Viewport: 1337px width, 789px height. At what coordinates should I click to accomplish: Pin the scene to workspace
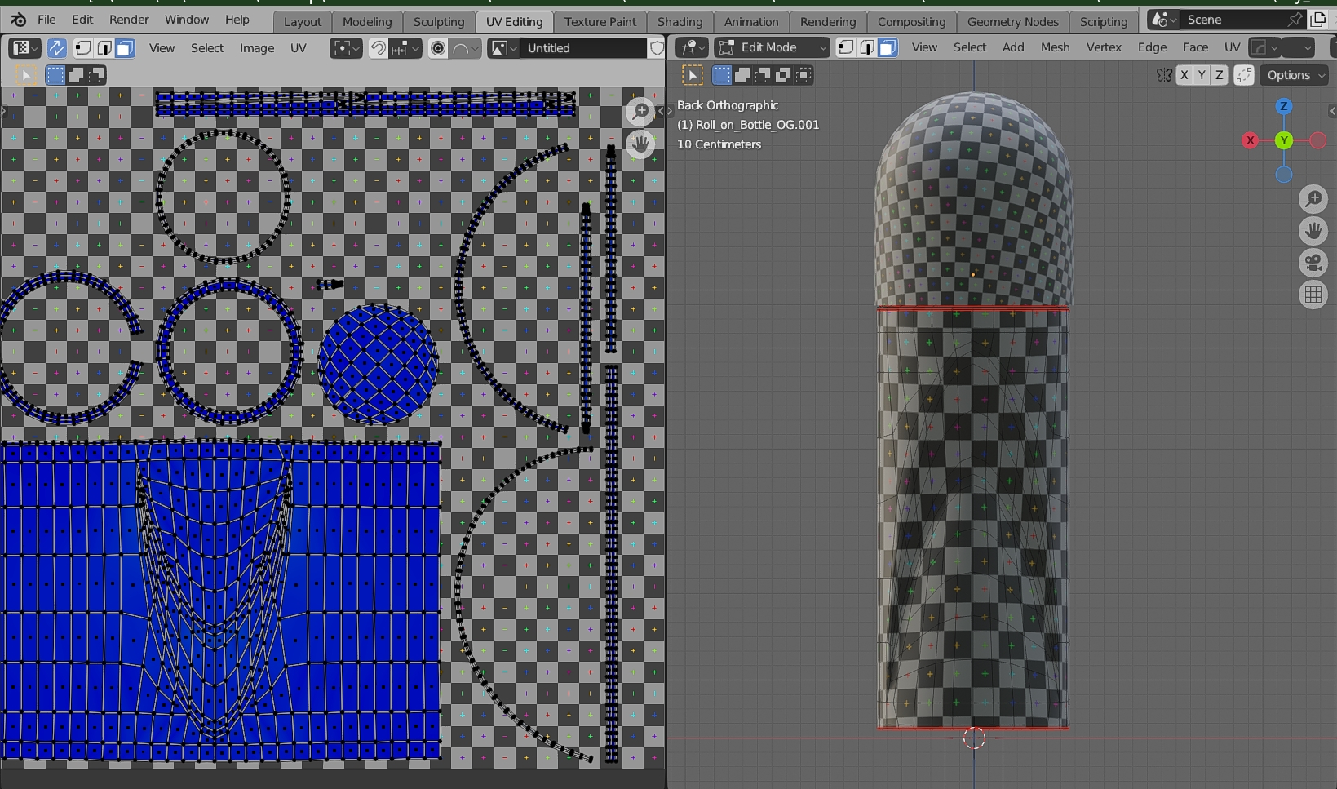coord(1295,20)
